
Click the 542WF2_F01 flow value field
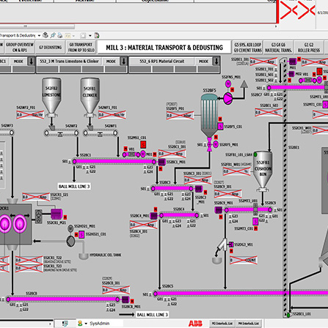point(30,115)
